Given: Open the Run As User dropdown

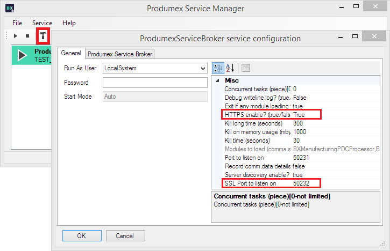Looking at the screenshot, I should [202, 69].
